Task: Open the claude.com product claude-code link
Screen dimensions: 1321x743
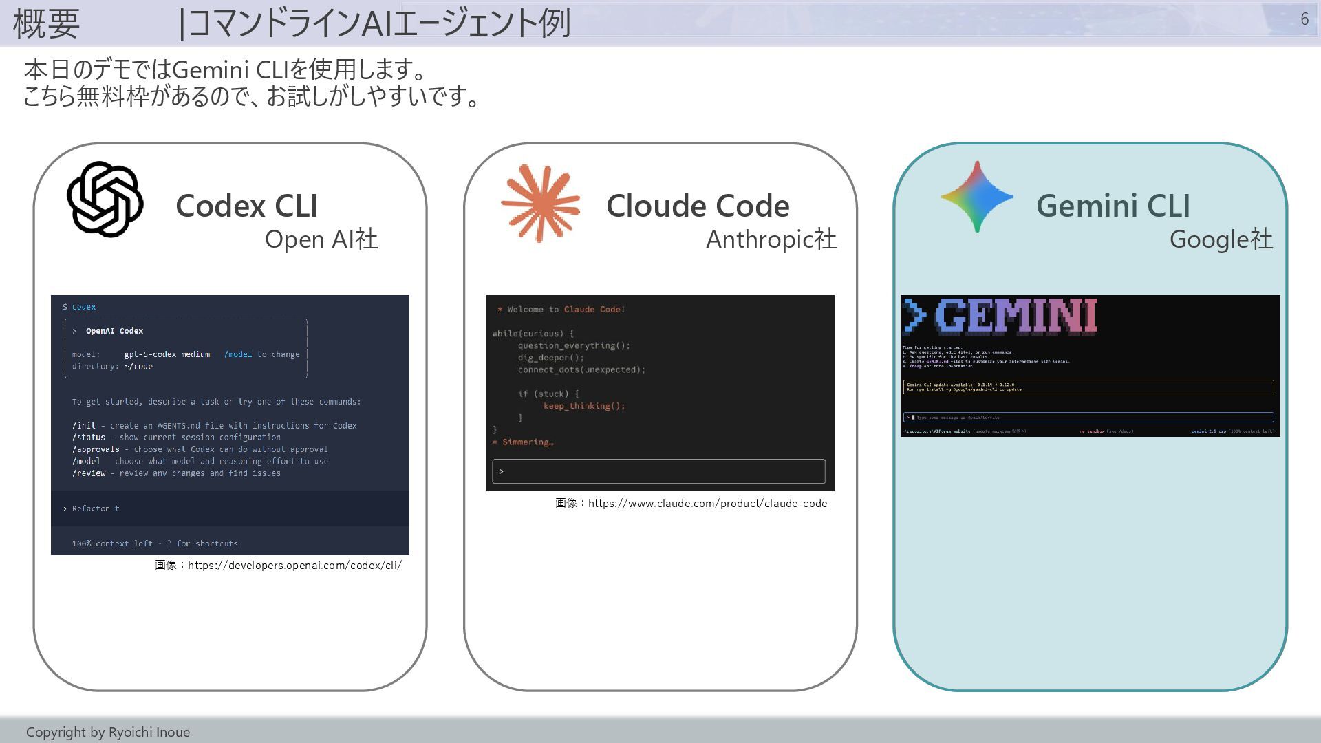Action: click(x=707, y=504)
